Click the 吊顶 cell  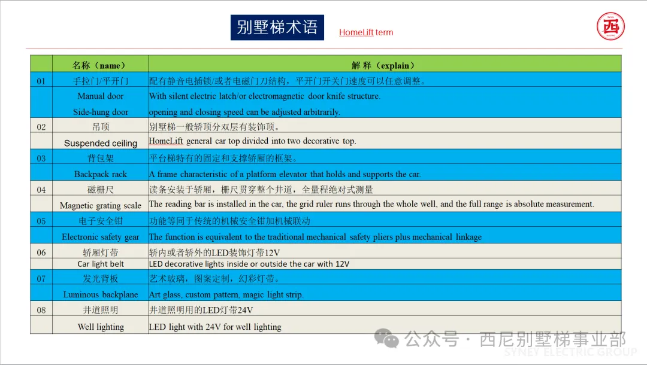[100, 126]
